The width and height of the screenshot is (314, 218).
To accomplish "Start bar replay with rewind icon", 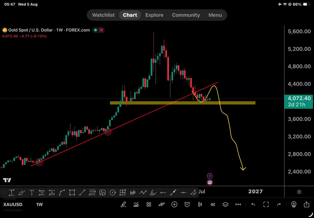I will pyautogui.click(x=212, y=205).
